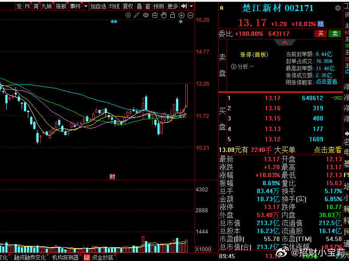Viewport: 349px width, 261px height.
Task: Click the X1000 volume scale label
Action: [x=203, y=249]
